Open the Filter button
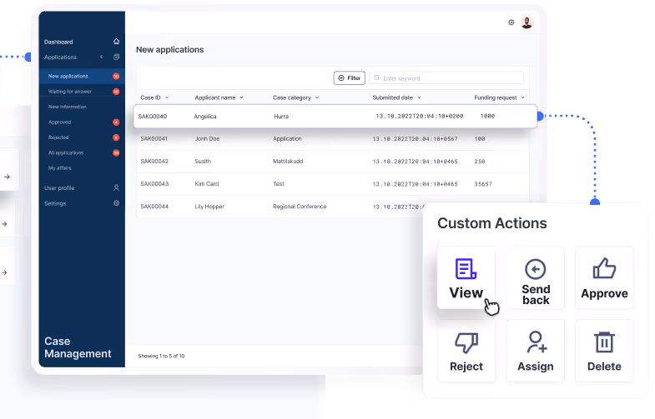 pos(350,78)
